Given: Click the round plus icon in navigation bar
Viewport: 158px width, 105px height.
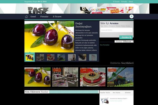Looking at the screenshot, I should pos(131,17).
